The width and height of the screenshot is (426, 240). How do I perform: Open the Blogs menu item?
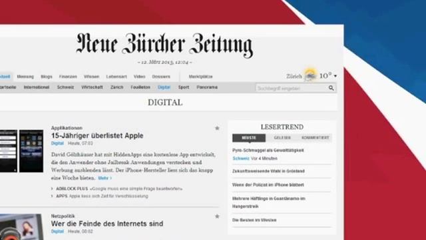tap(47, 77)
